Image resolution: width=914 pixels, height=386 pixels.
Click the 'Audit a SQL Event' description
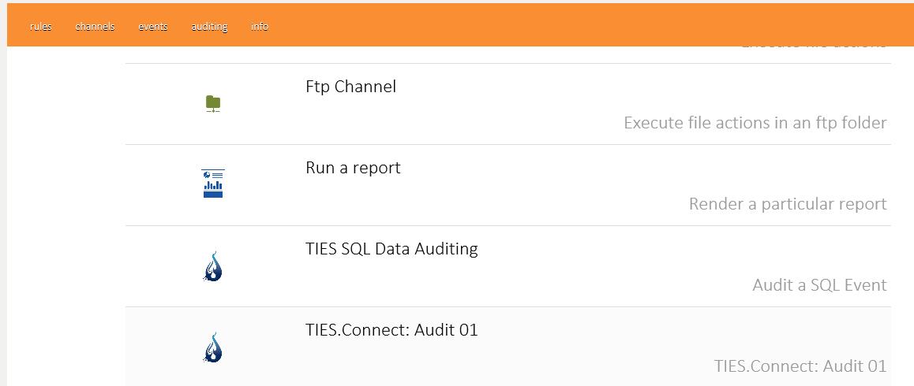coord(819,285)
